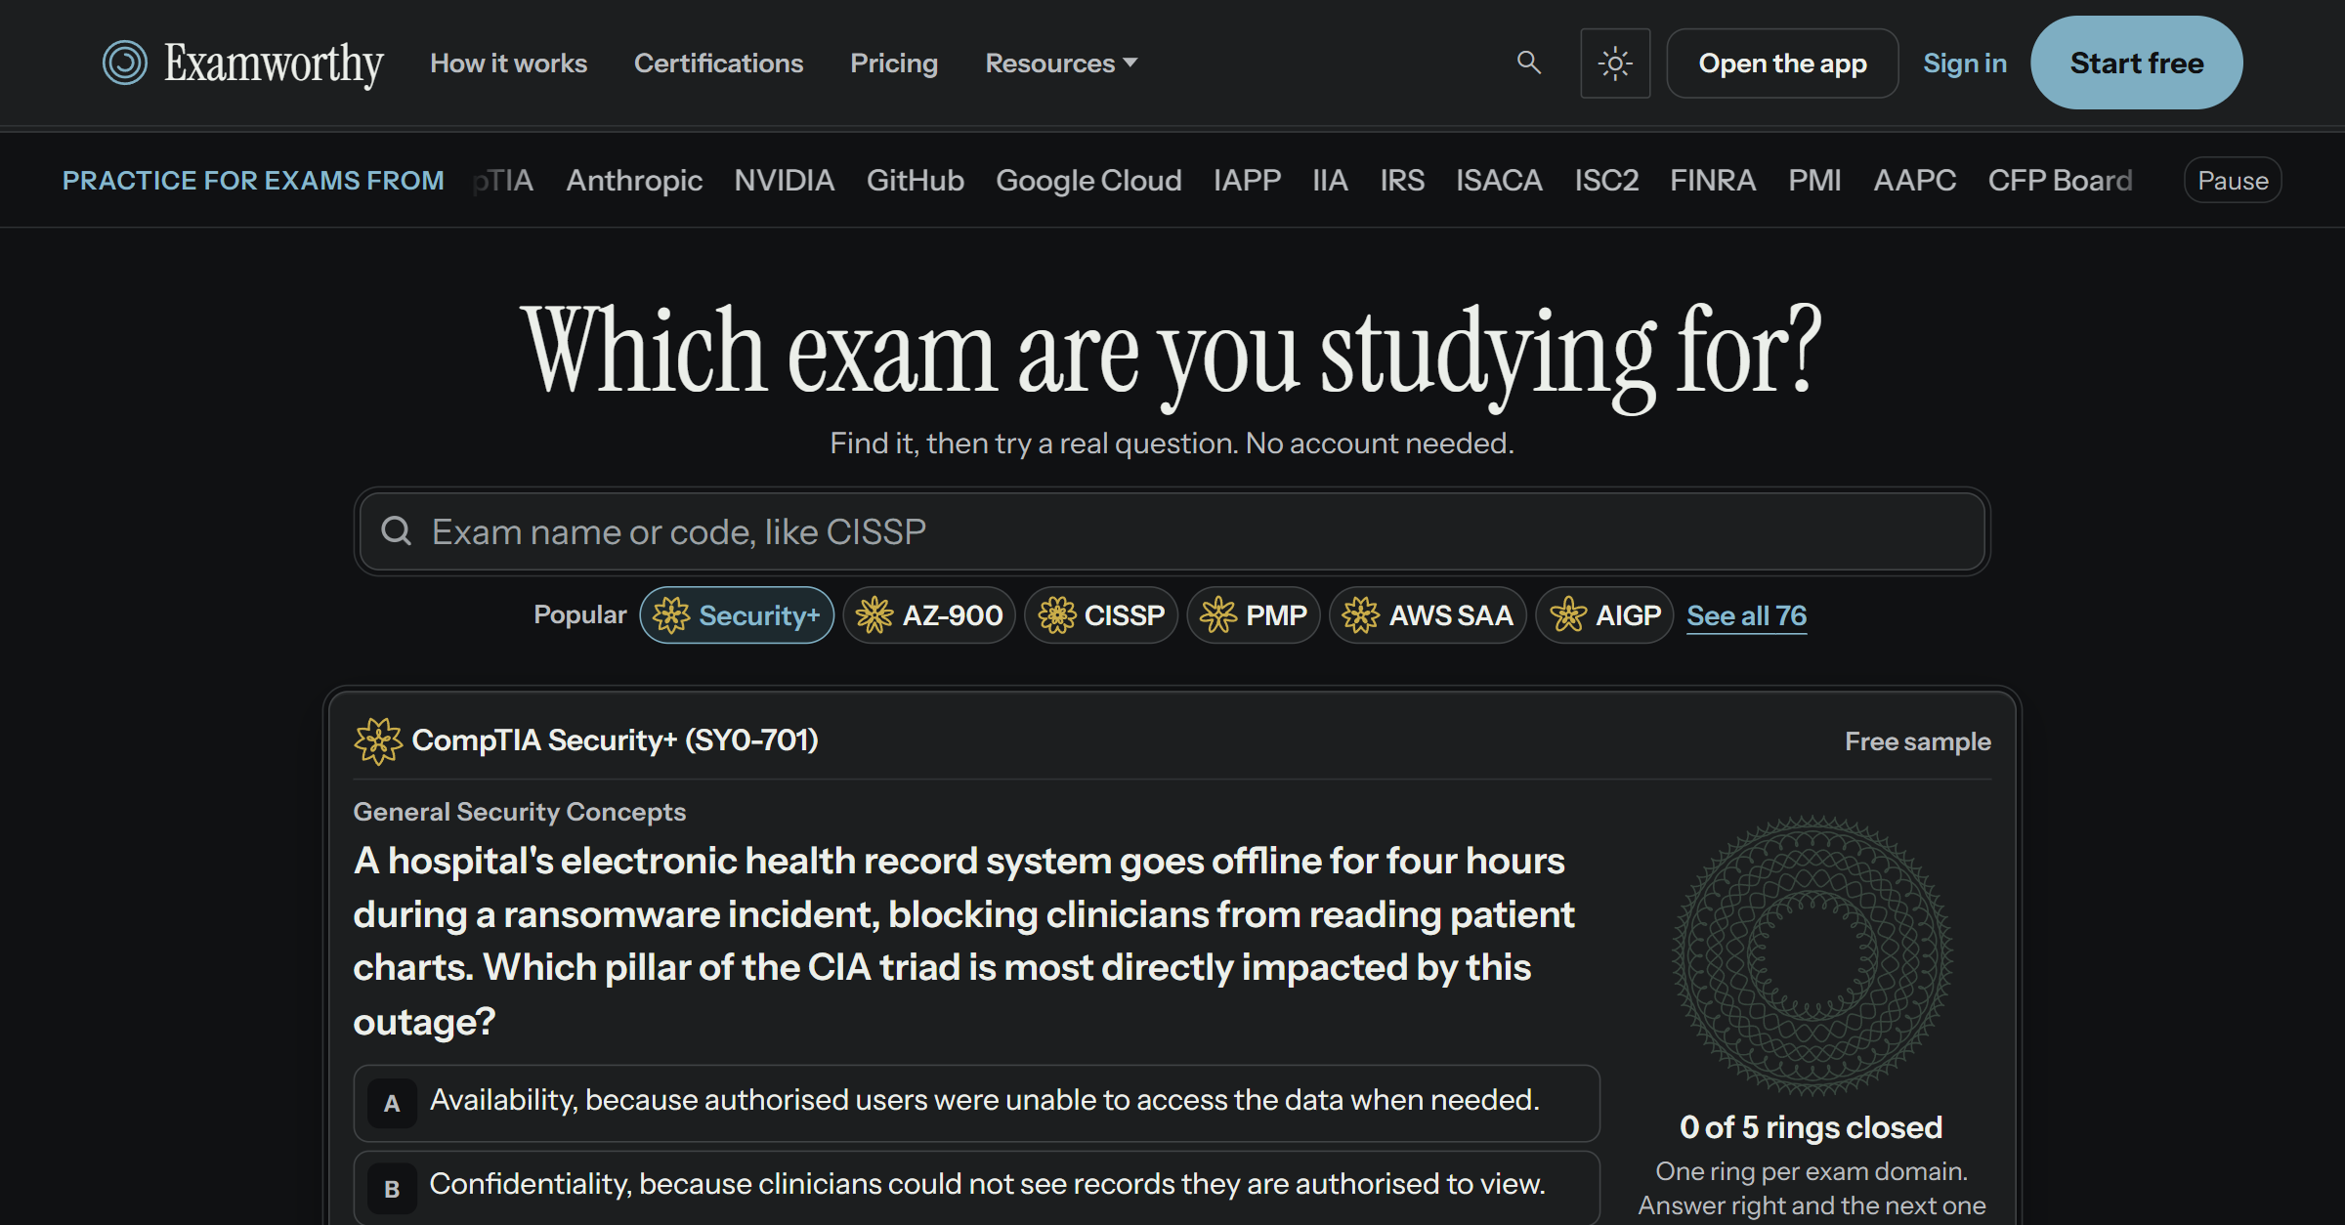Screen dimensions: 2345x1225
Task: Select the CISSP popular chip
Action: tap(1101, 615)
